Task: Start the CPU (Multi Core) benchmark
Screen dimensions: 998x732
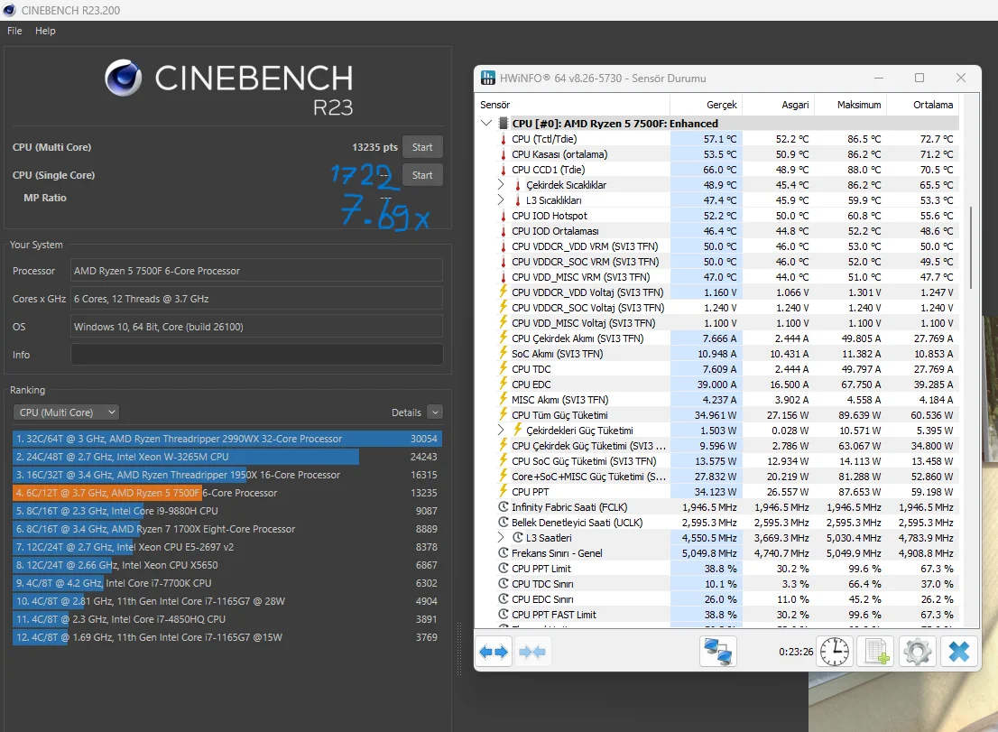Action: [x=422, y=147]
